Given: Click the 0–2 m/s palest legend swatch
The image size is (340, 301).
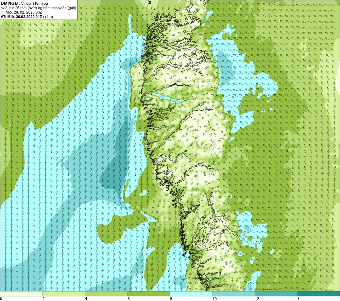Looking at the screenshot, I should click(21, 294).
